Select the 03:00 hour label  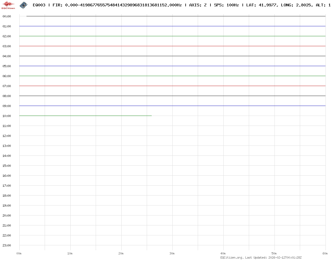7,46
